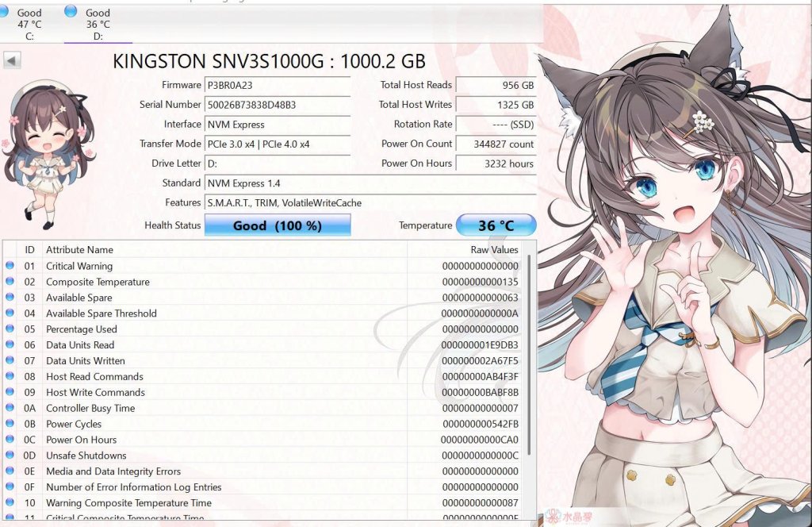Click the Attribute Name column header

point(224,250)
